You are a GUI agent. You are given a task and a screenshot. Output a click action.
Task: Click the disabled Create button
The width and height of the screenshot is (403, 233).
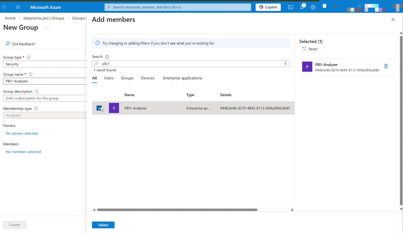14,225
